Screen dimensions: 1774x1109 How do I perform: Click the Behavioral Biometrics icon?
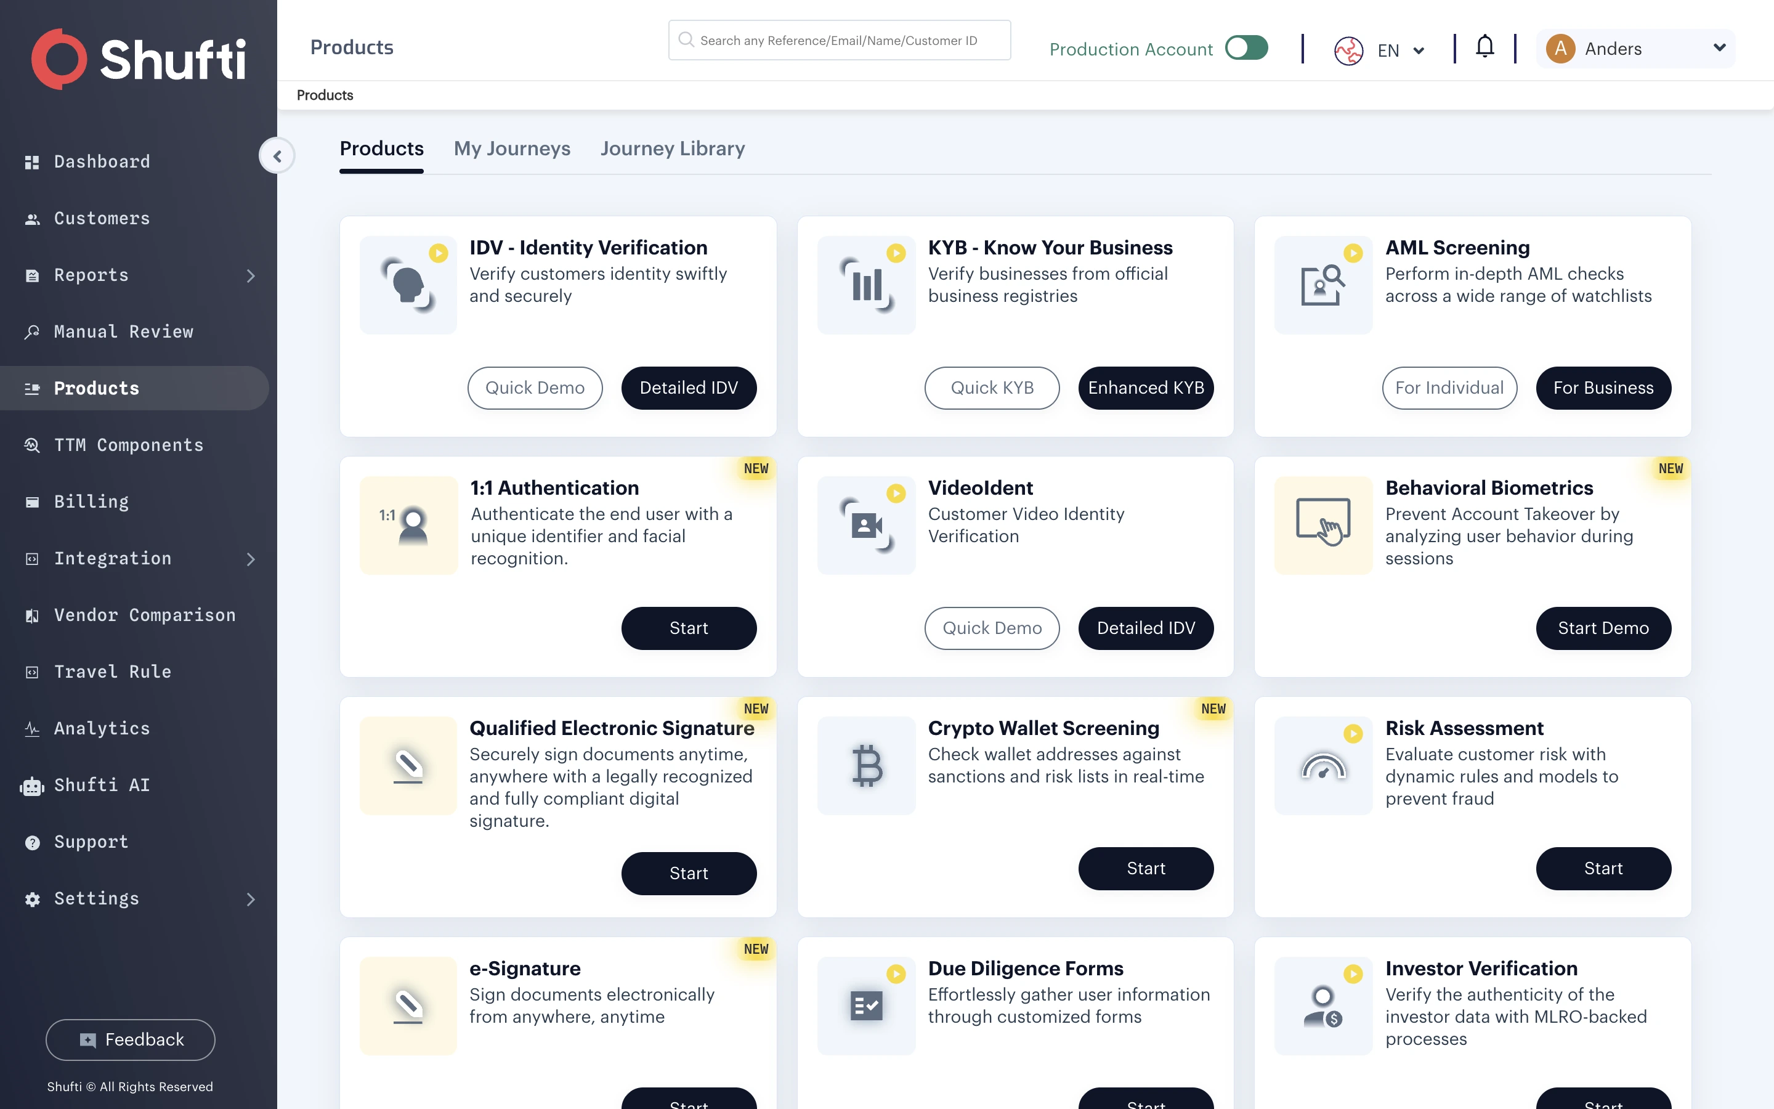1323,525
